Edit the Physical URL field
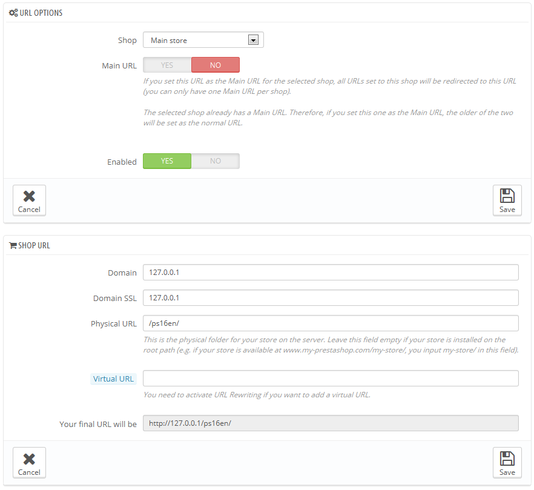Screen dimensions: 534x490 tap(331, 323)
